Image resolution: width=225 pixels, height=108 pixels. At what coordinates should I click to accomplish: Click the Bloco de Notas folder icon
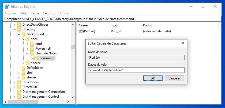[x=32, y=53]
